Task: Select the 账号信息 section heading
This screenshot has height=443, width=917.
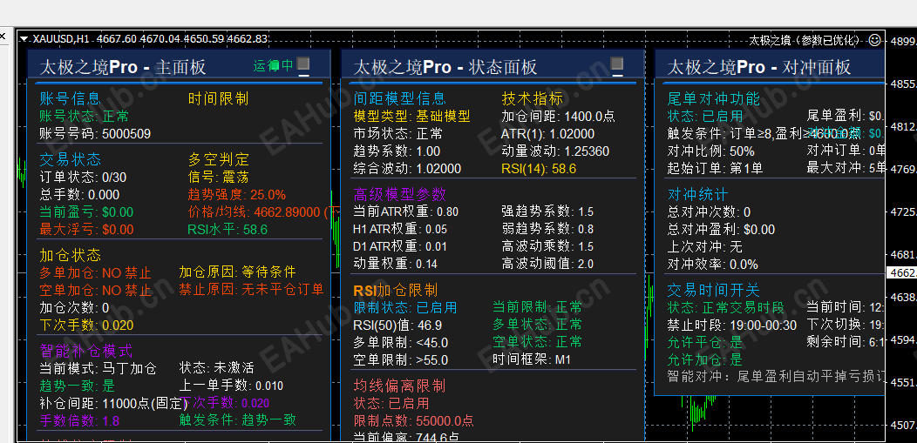Action: (x=71, y=98)
